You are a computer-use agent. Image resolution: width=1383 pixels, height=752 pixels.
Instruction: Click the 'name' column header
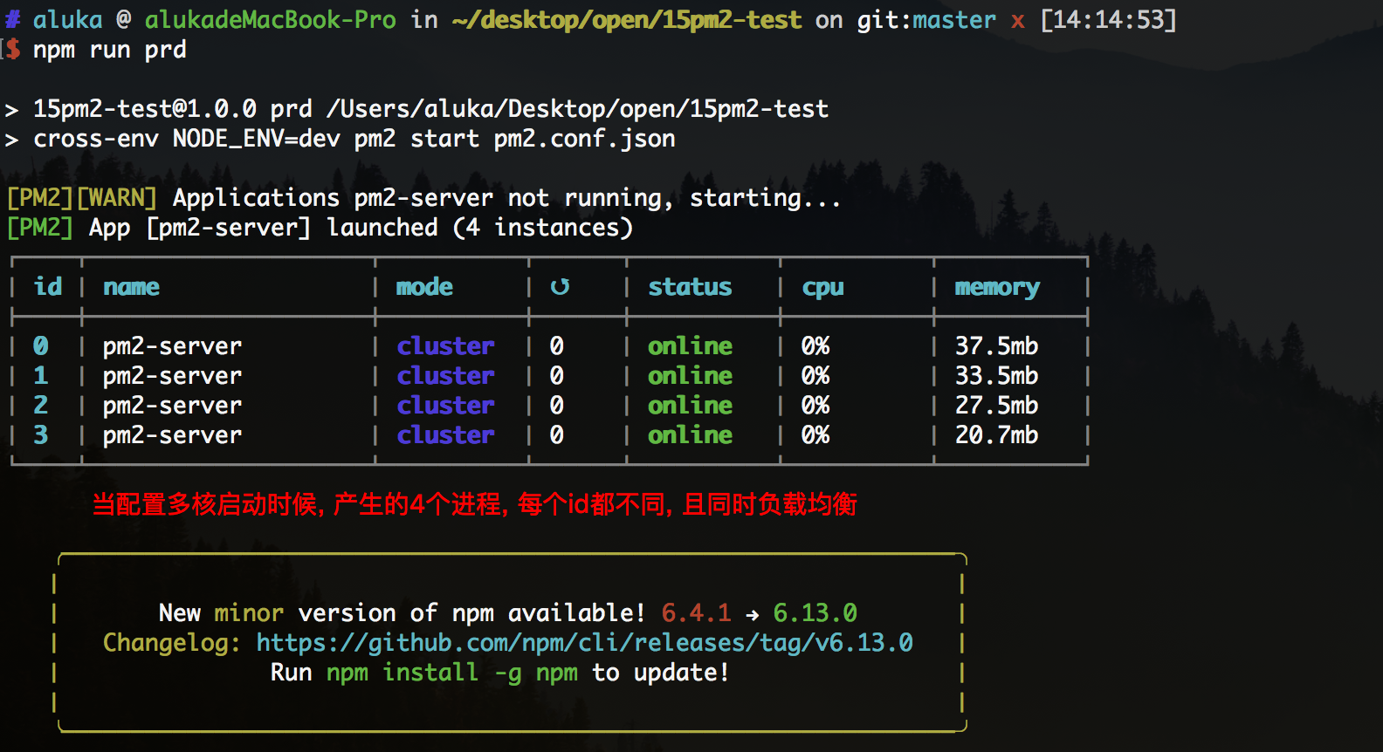pyautogui.click(x=131, y=287)
